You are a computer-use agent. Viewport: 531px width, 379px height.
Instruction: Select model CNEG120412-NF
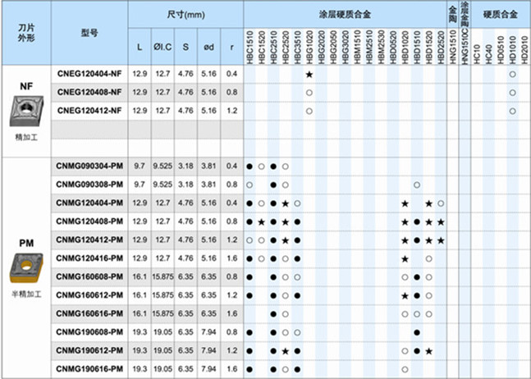[89, 111]
